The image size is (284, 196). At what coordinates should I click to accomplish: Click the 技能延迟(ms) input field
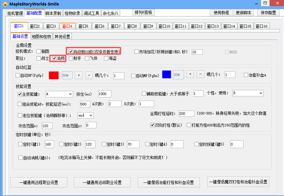85,104
